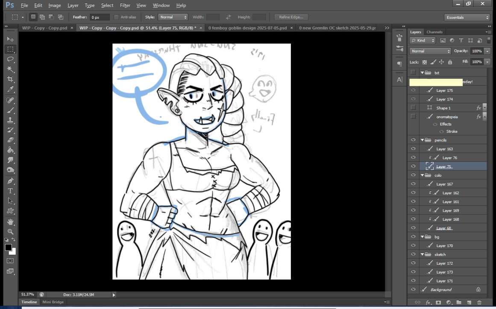Screen dimensions: 496x309
Task: Show the Shape 1 layer
Action: click(x=413, y=108)
